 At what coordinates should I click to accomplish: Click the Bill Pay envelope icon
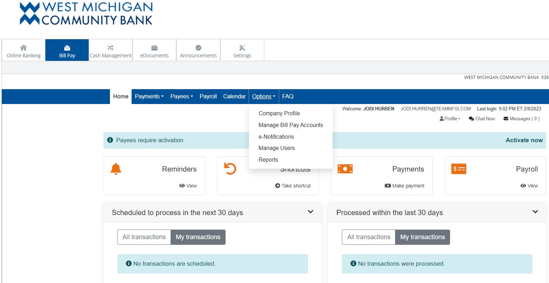click(67, 48)
